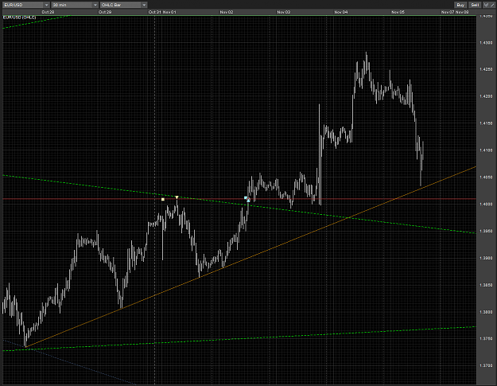Click the 1.4150 price axis label
This screenshot has height=386, width=497.
pyautogui.click(x=486, y=123)
